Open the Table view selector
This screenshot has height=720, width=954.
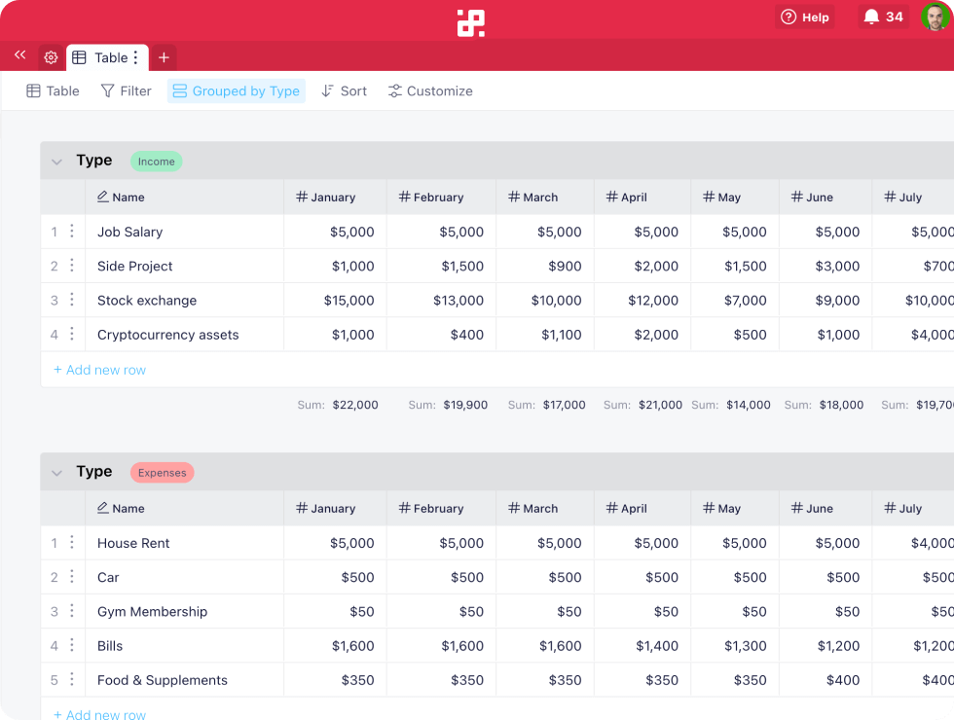click(54, 91)
